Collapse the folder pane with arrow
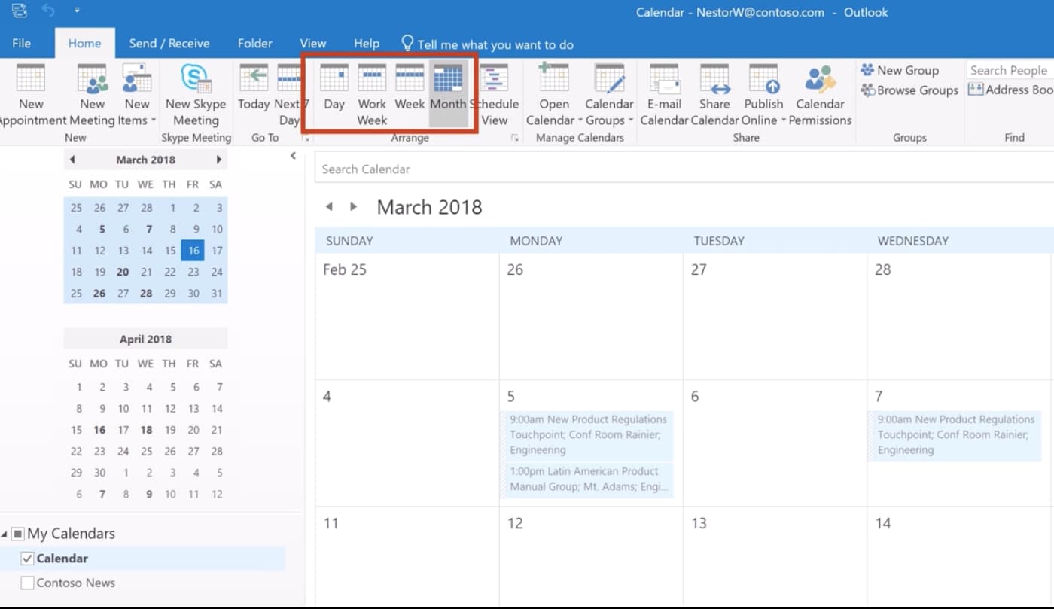 (x=293, y=157)
